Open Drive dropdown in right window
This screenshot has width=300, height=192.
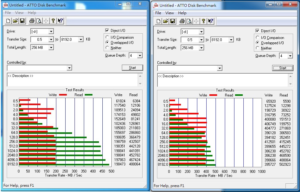click(x=201, y=32)
